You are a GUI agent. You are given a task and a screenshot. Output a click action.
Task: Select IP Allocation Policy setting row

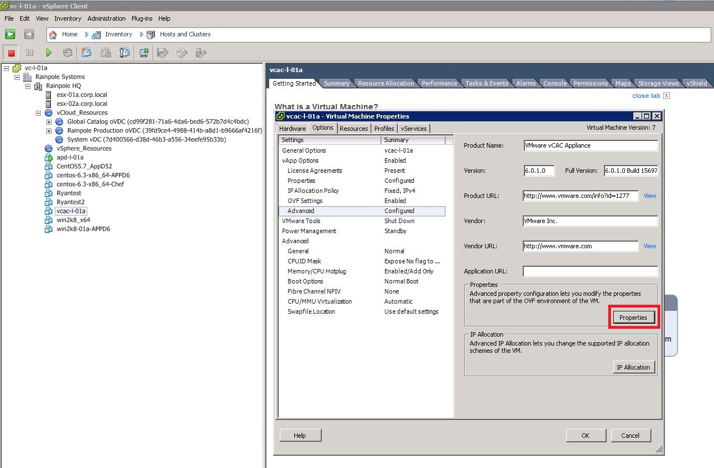click(362, 191)
